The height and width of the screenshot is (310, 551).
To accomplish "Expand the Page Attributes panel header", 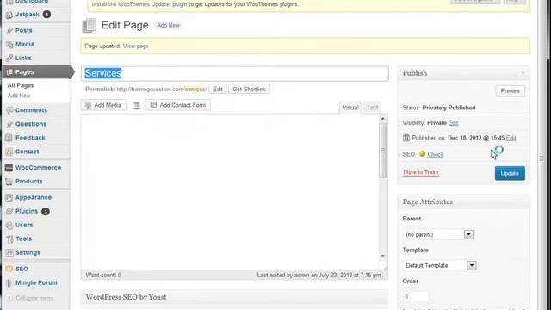I will click(x=464, y=201).
